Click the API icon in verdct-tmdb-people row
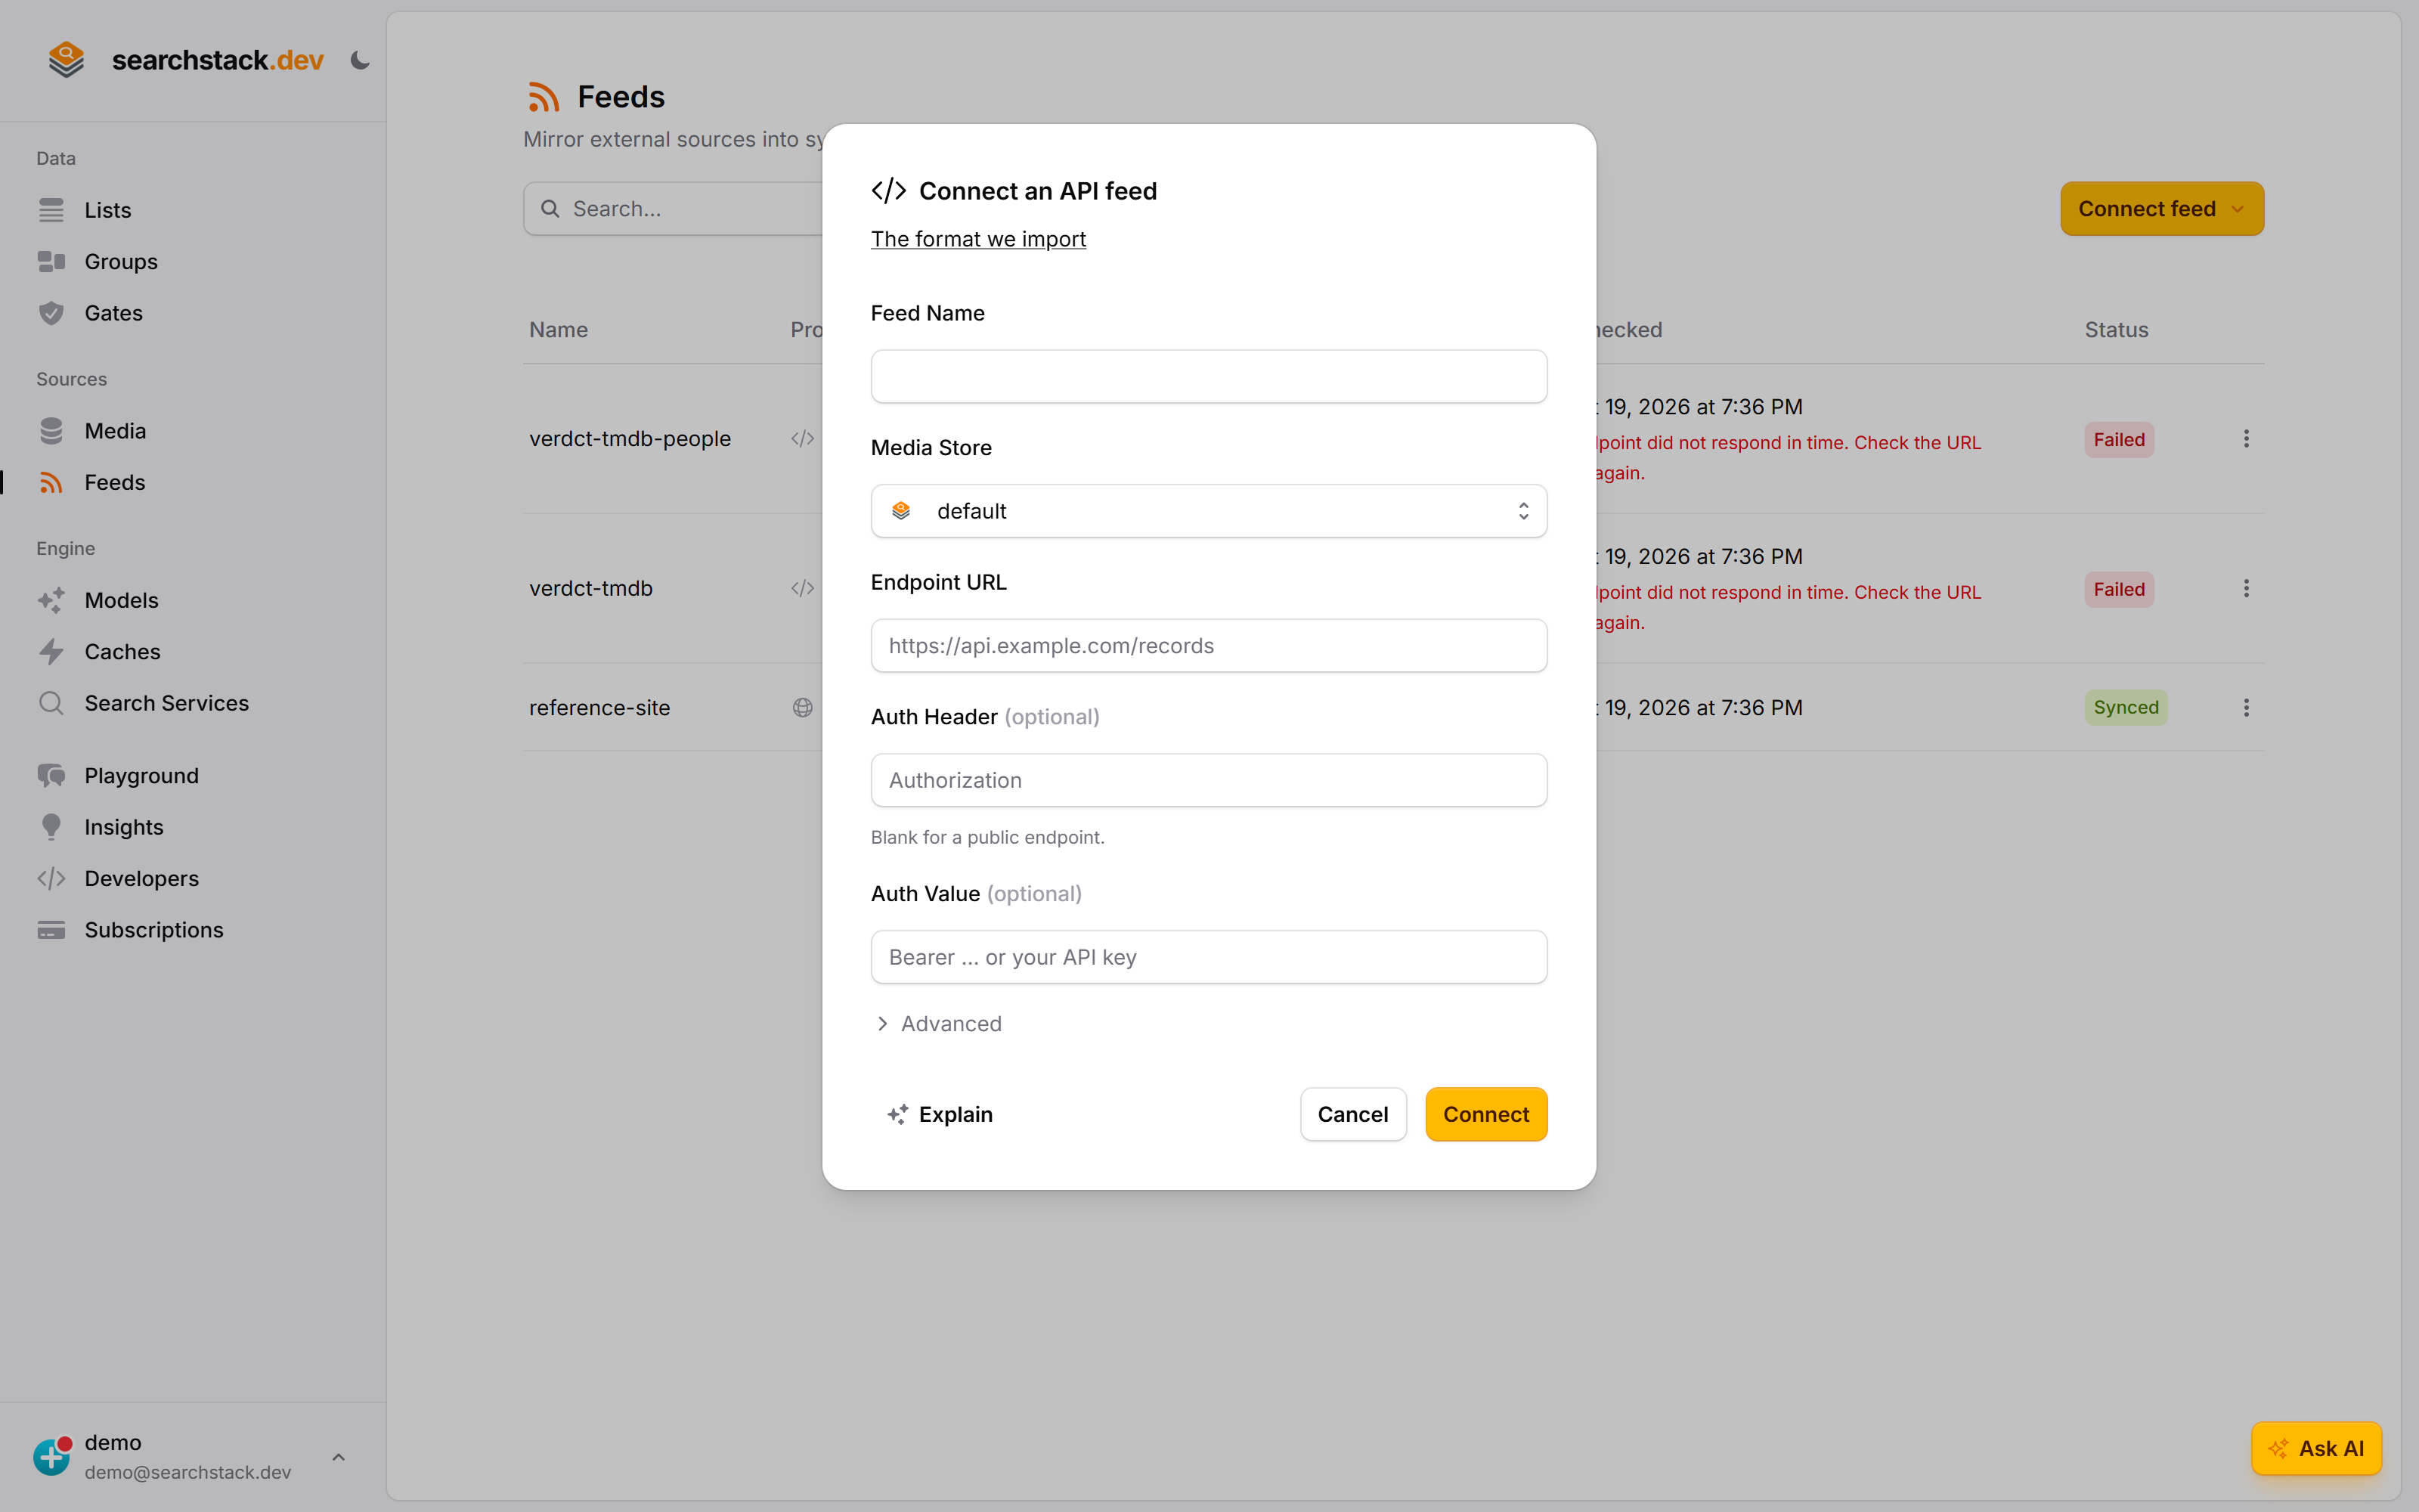Viewport: 2419px width, 1512px height. pos(803,438)
